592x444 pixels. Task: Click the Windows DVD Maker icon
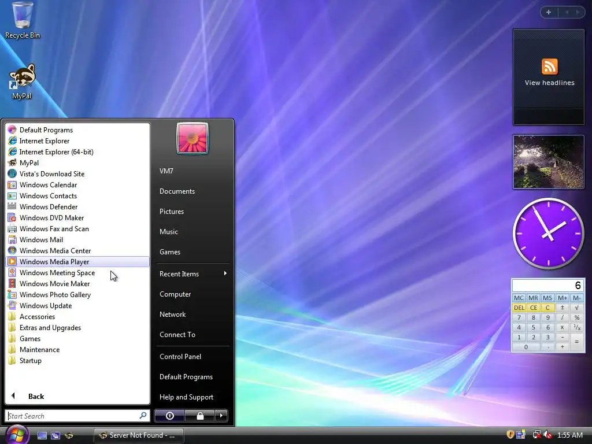(12, 217)
